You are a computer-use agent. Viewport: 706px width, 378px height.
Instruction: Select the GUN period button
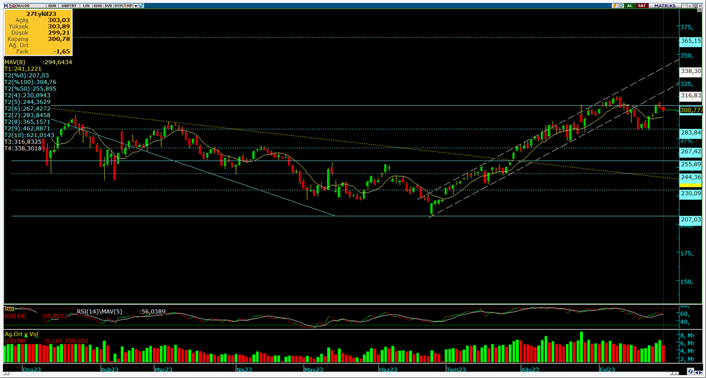tap(52, 6)
